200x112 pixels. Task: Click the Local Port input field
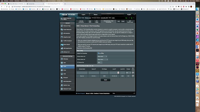coord(122,73)
